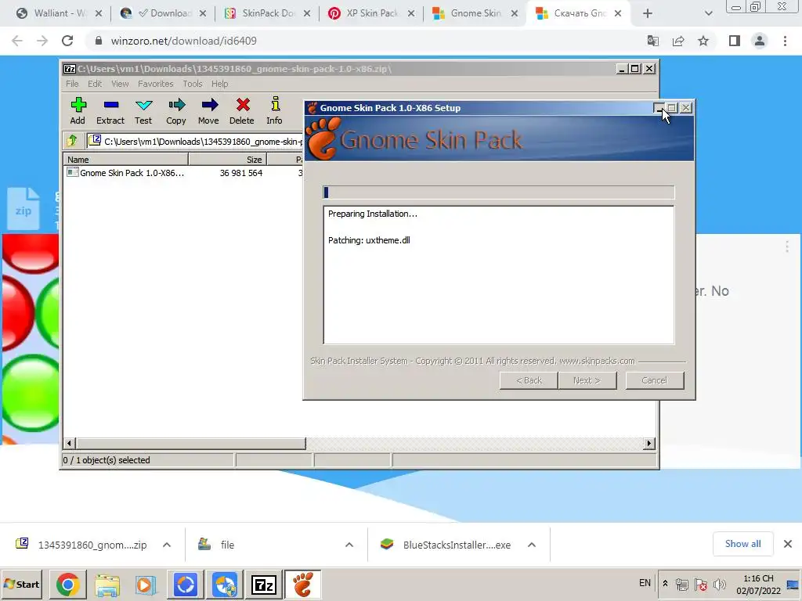Click the Back button in Setup dialog
The image size is (802, 601).
coord(529,380)
